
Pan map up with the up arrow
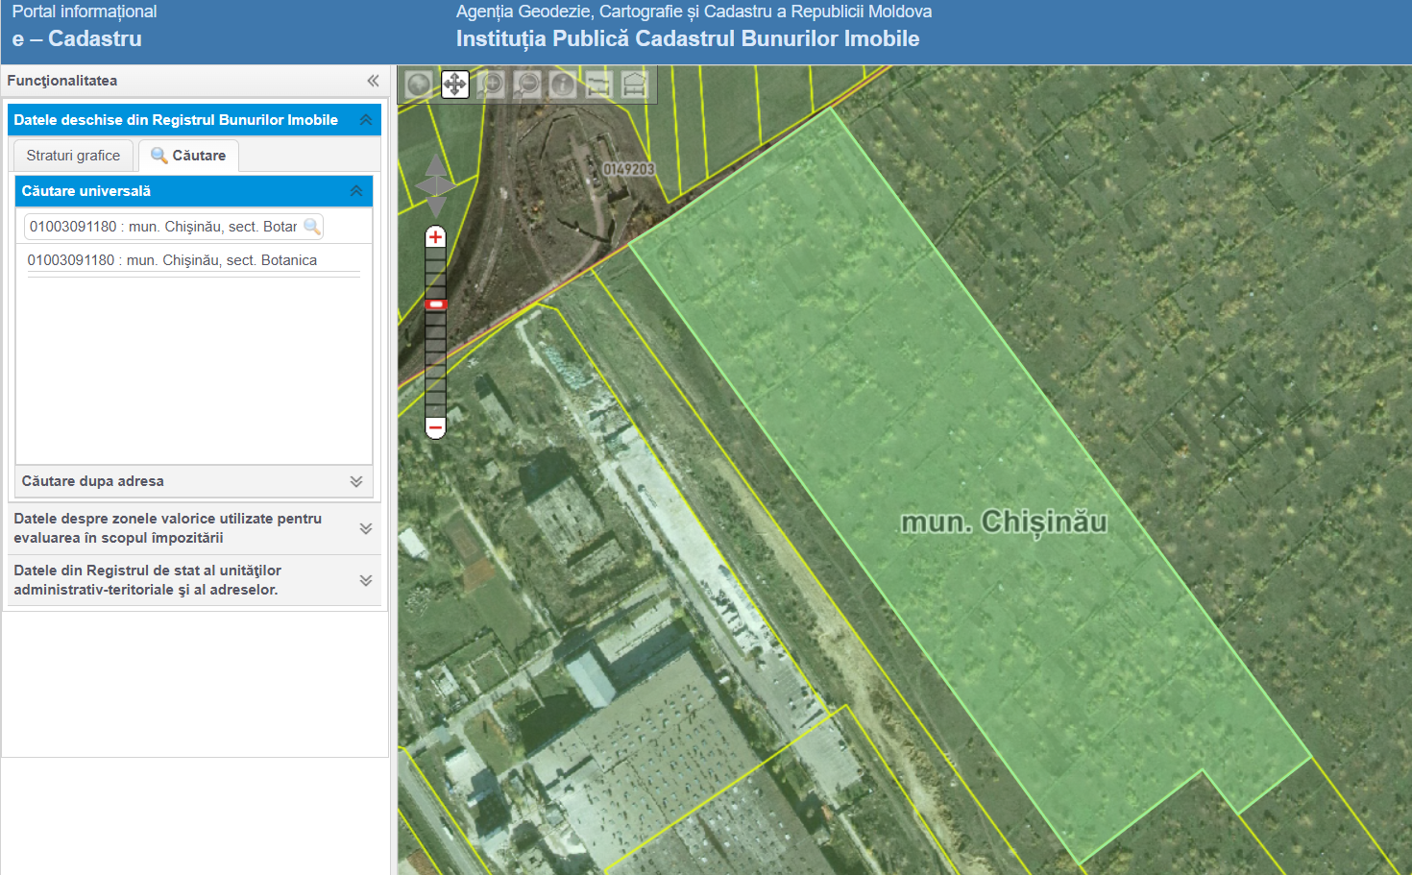436,164
